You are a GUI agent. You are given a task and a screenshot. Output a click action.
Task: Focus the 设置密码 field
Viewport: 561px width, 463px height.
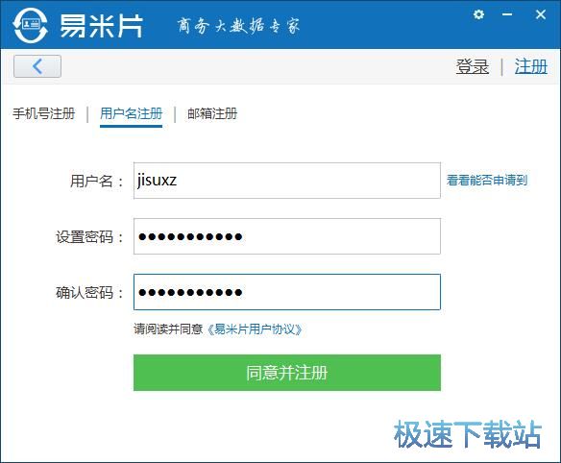(287, 236)
